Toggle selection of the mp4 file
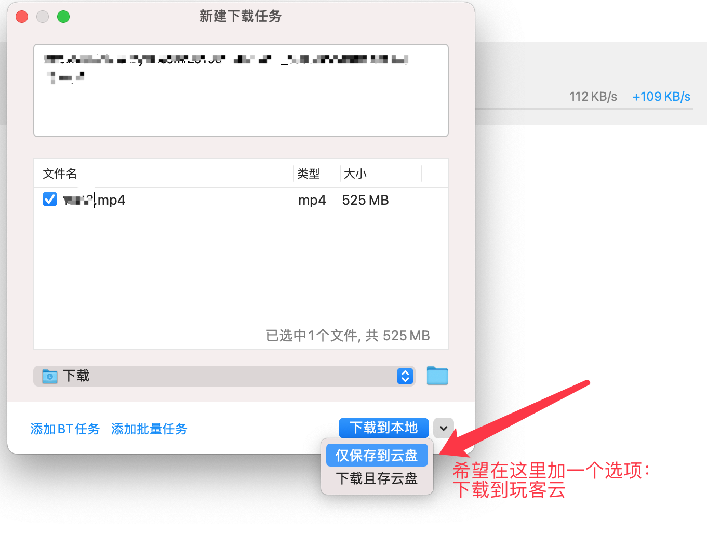721x533 pixels. (x=49, y=199)
